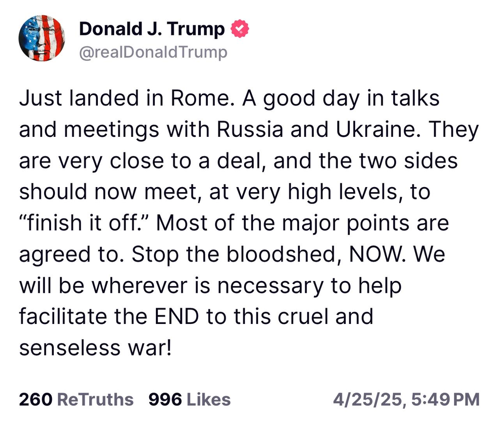
Task: Open Donald J. Trump's profile avatar
Action: click(42, 38)
